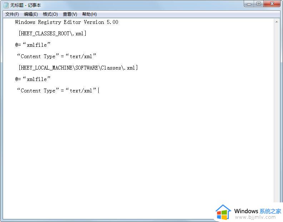Click the line "Windows Registry Editor Version 5.00"
The width and height of the screenshot is (283, 222).
pyautogui.click(x=66, y=22)
